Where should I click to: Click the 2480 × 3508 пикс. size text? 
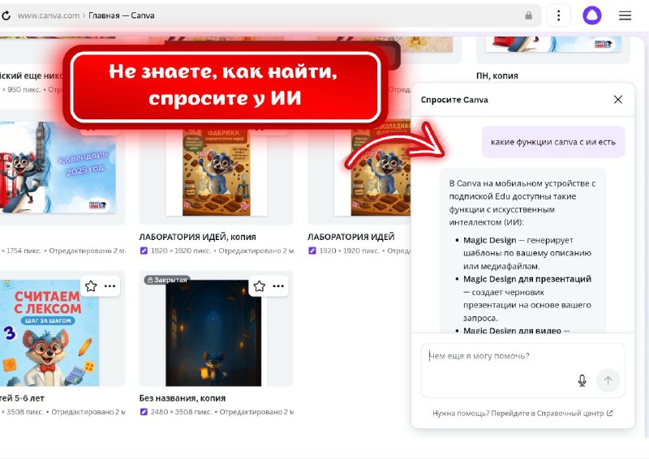pos(181,412)
